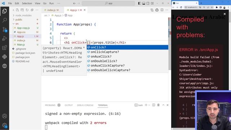Open the Explorer view in activity bar

(4, 11)
